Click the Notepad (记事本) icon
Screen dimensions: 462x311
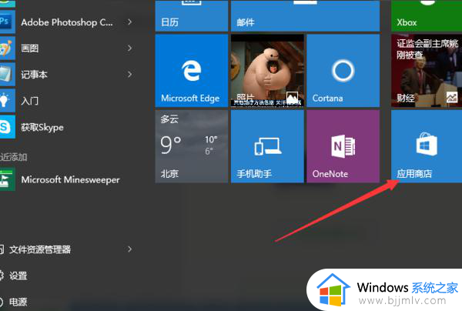(x=7, y=74)
